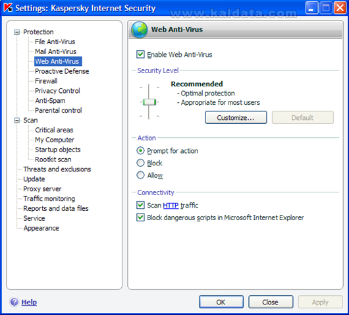Select Firewall in the settings tree
The height and width of the screenshot is (315, 349).
point(46,81)
